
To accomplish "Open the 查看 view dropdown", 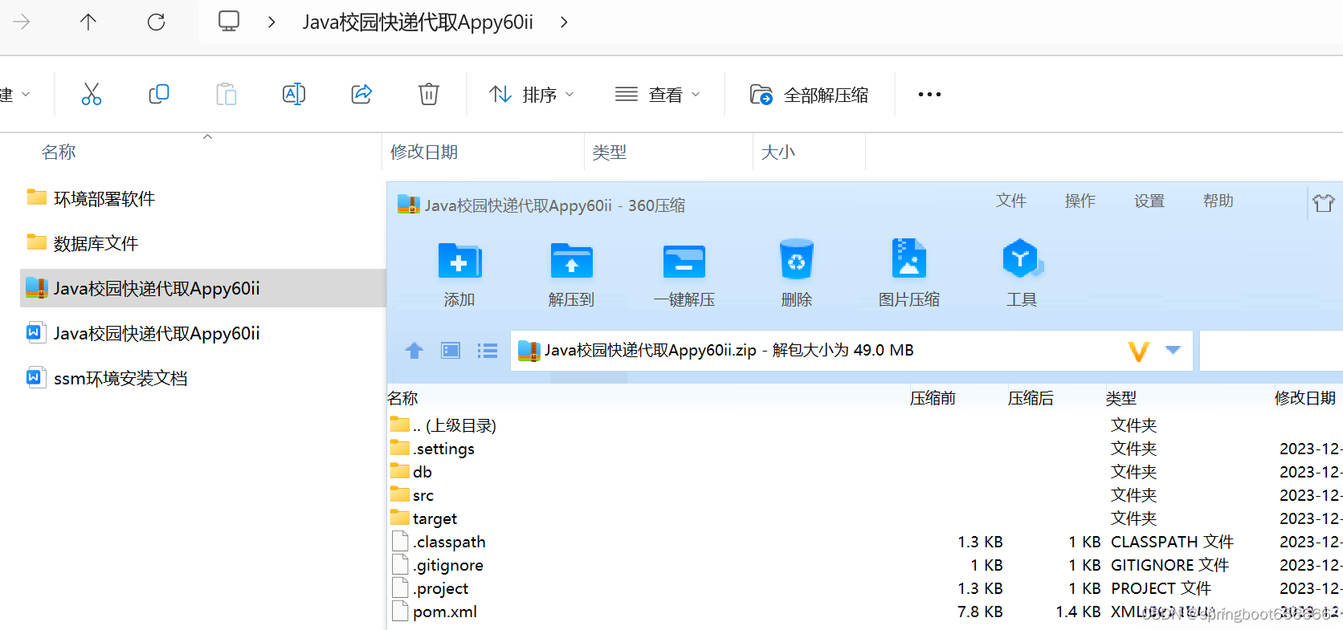I will pyautogui.click(x=657, y=95).
